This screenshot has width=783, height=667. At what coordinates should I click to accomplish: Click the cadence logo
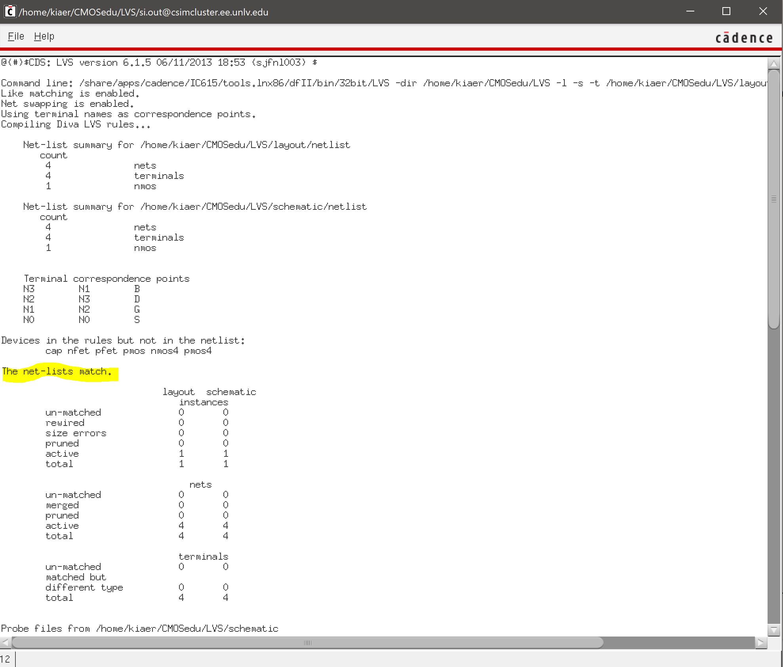point(744,38)
